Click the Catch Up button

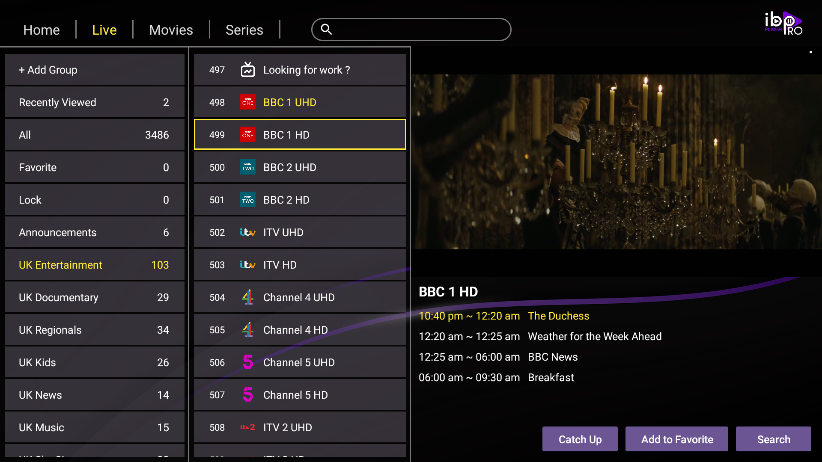coord(580,439)
